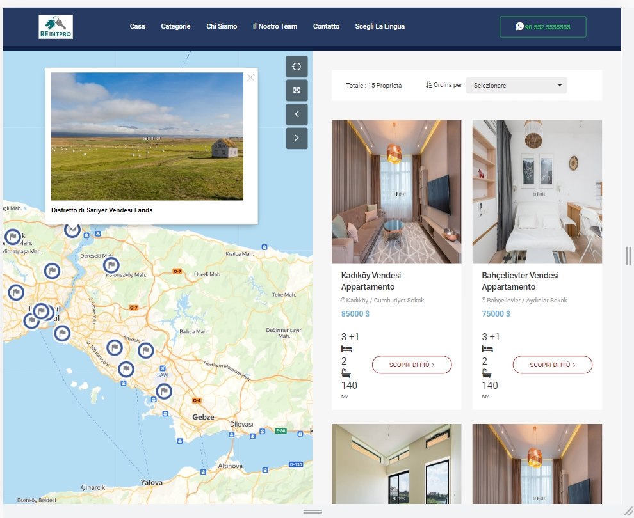This screenshot has width=634, height=518.
Task: Open the Bahçelievler apartment photo
Action: [x=537, y=192]
